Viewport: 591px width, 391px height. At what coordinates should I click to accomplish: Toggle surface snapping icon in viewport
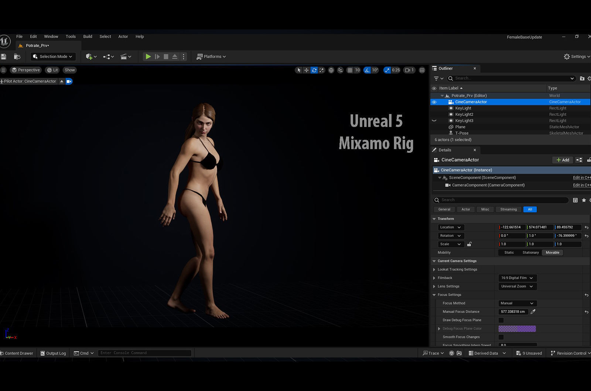pos(340,70)
